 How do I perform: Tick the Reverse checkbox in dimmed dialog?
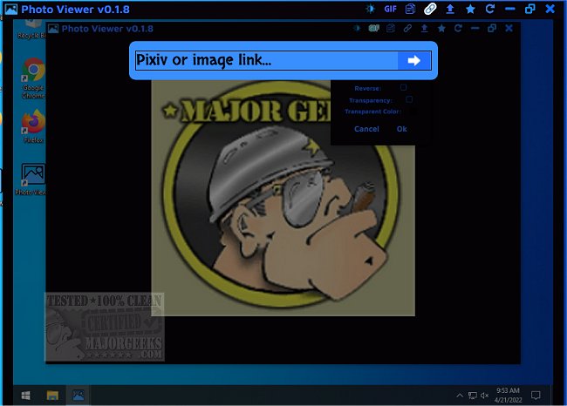click(x=404, y=87)
